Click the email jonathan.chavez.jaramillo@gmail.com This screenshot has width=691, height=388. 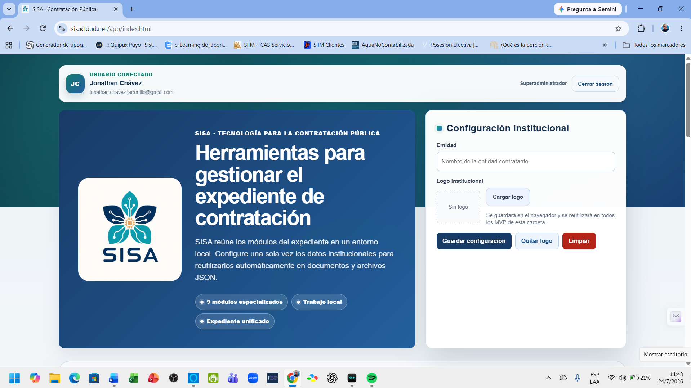(x=131, y=92)
